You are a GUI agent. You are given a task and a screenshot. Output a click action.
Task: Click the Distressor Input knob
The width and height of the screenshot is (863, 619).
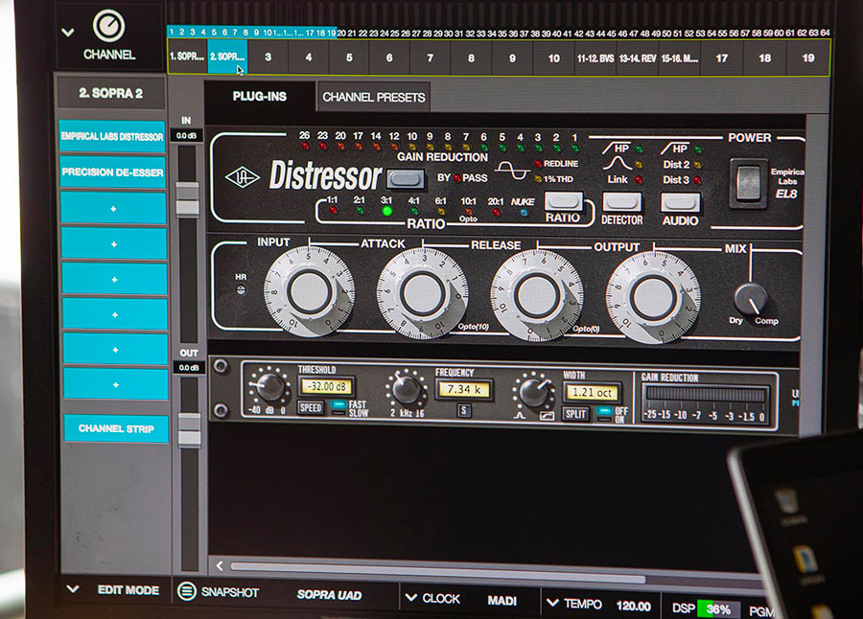310,291
